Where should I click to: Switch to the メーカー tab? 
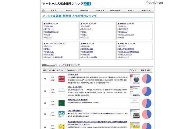pyautogui.click(x=69, y=11)
